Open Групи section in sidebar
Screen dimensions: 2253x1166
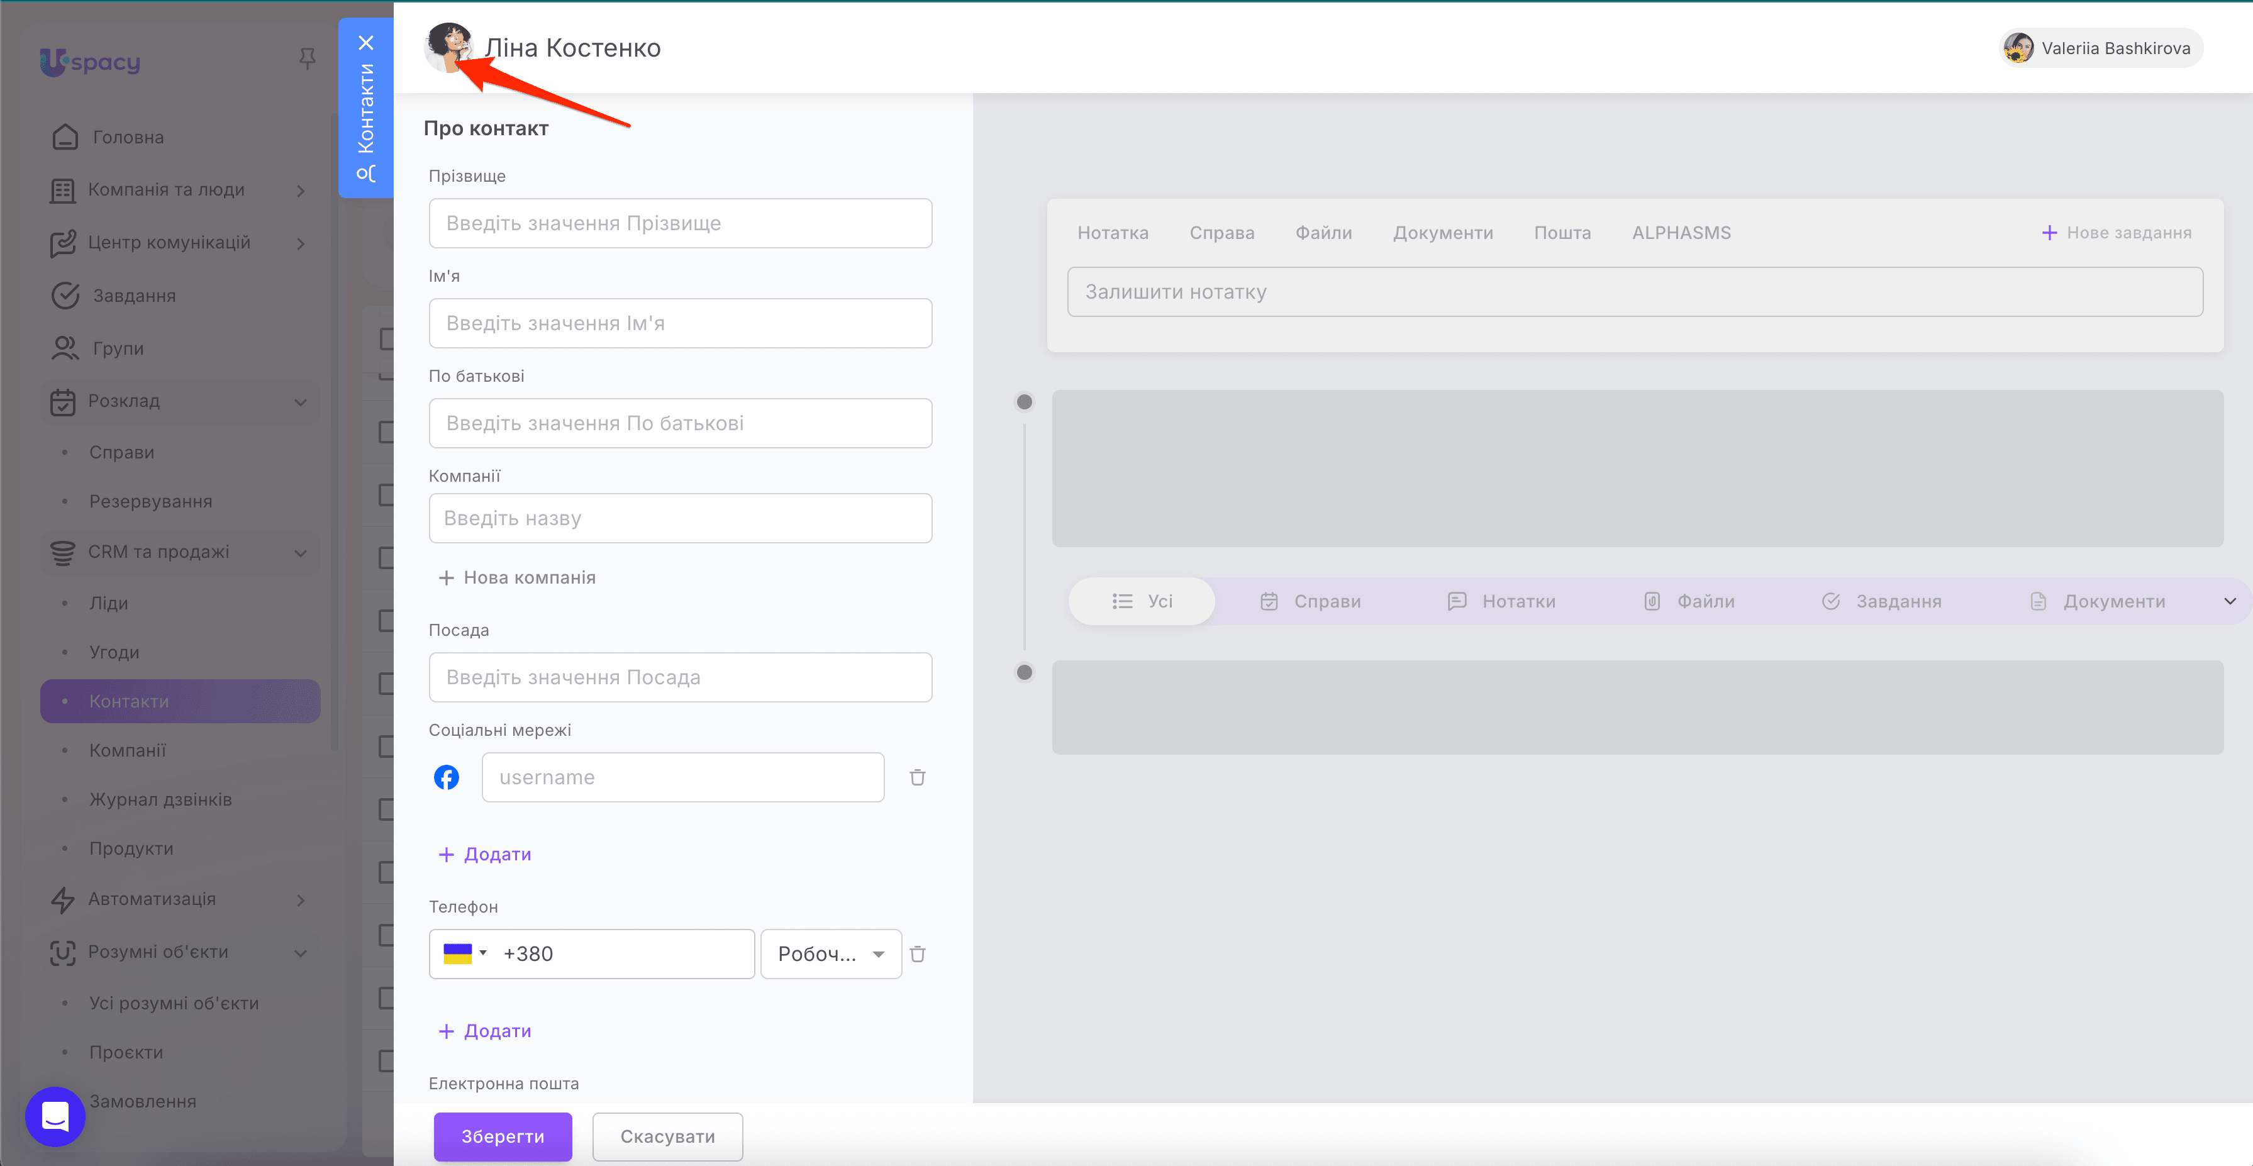(118, 348)
